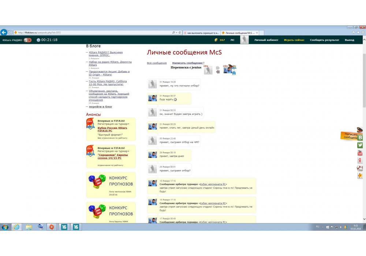The width and height of the screenshot is (366, 256).
Task: Open the VK social sidebar icon
Action: 360,138
